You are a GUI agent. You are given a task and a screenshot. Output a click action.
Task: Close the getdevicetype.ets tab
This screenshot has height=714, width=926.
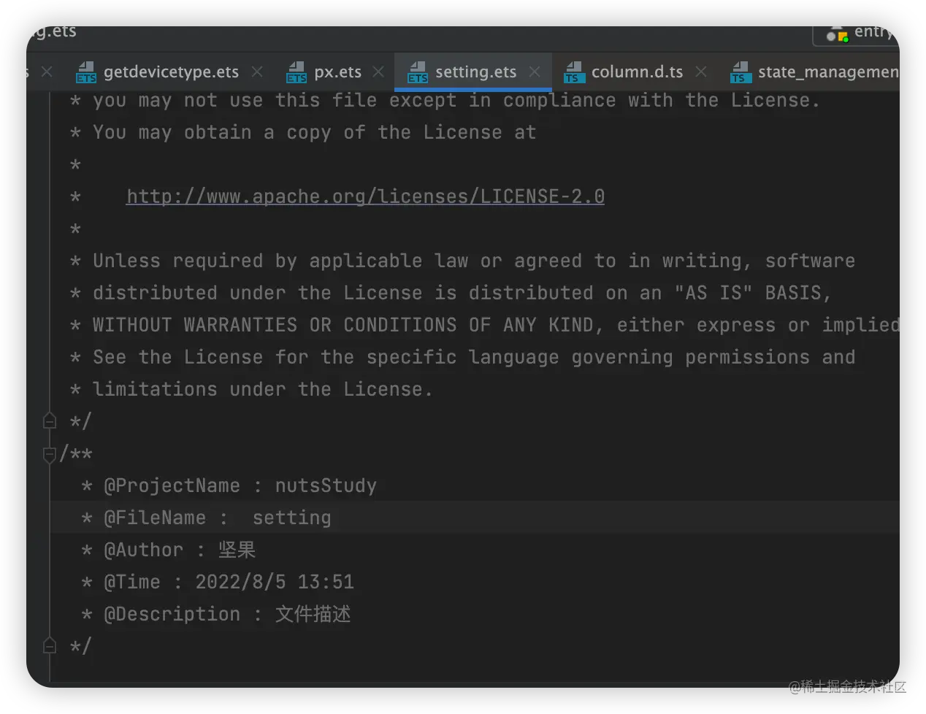pyautogui.click(x=257, y=72)
